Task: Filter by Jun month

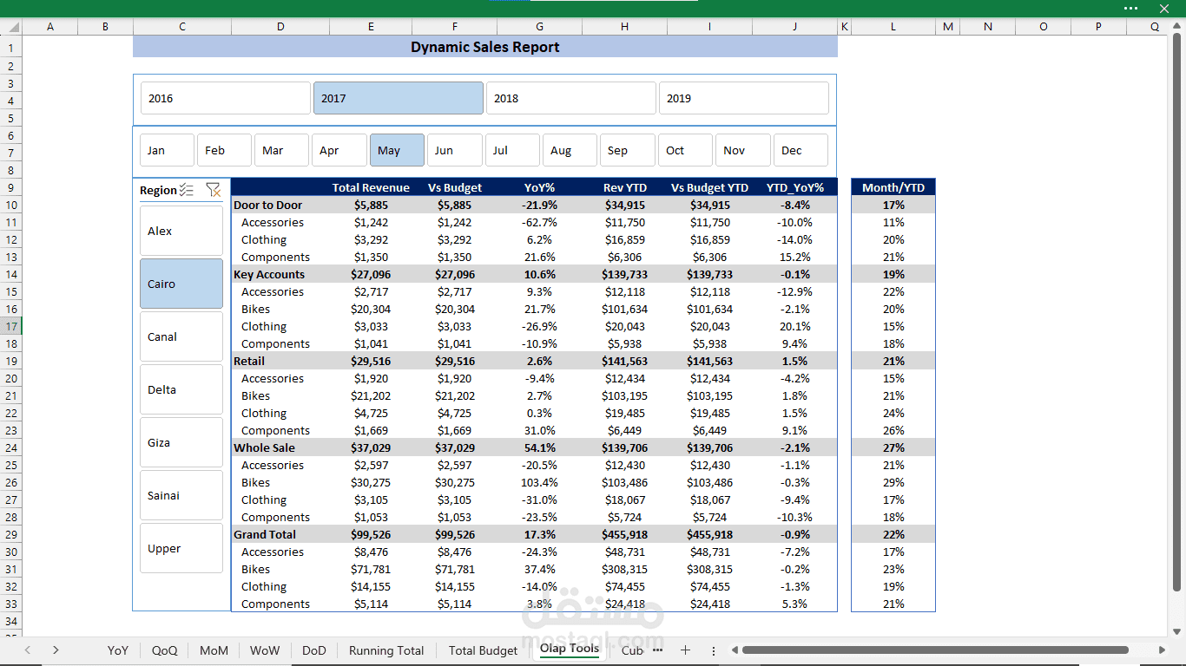Action: [x=454, y=150]
